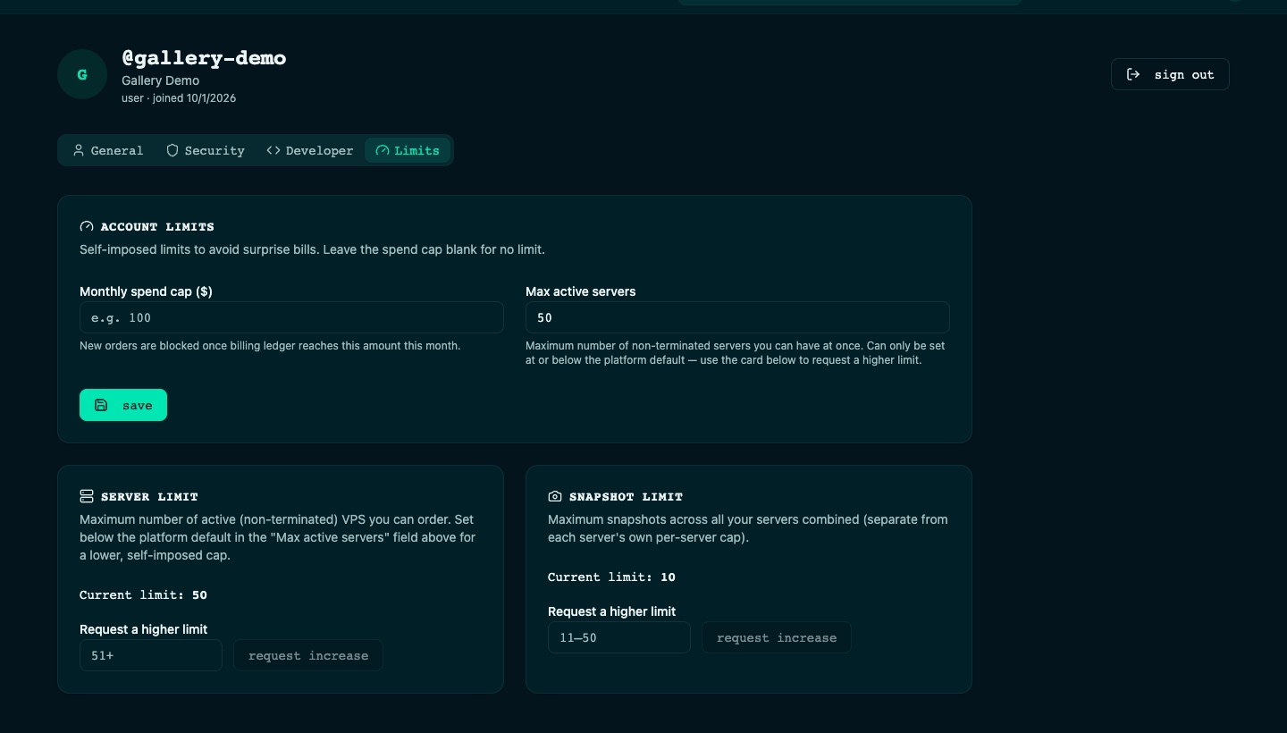Click the "Gallery Demo" display name
1287x733 pixels.
point(161,80)
